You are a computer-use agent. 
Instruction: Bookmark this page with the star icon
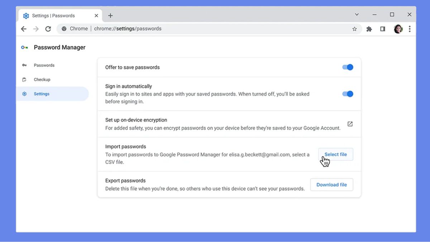pos(354,29)
